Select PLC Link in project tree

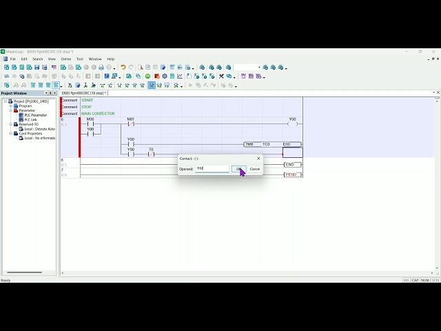pyautogui.click(x=30, y=119)
